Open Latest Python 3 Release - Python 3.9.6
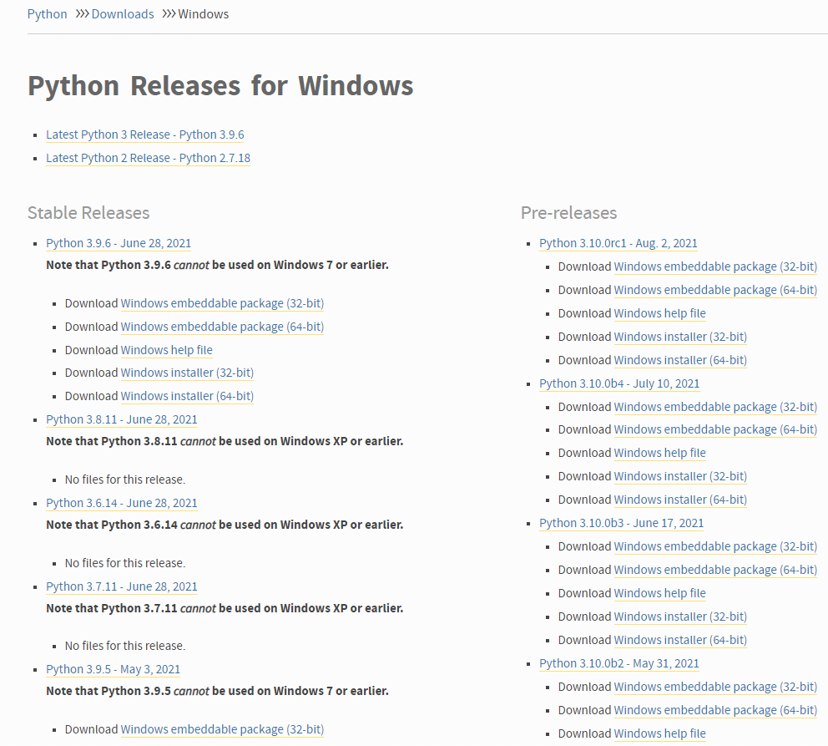 pos(144,134)
